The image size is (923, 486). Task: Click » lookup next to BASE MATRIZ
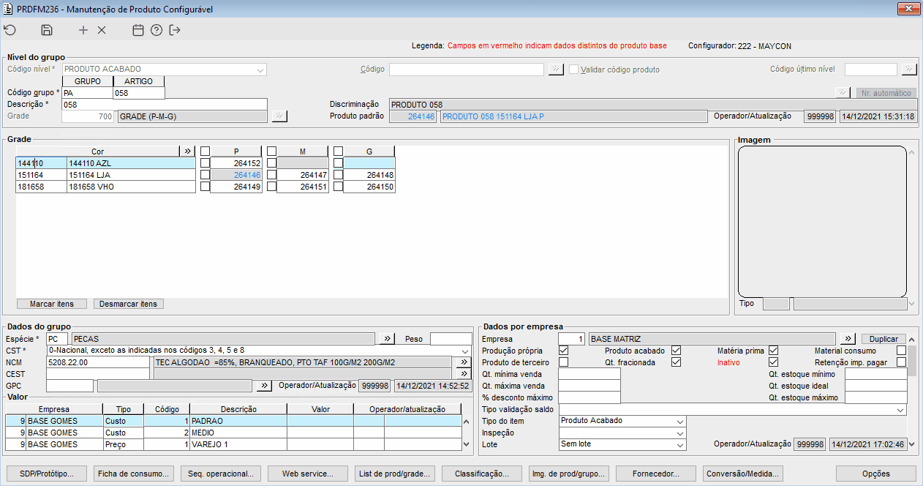point(848,339)
